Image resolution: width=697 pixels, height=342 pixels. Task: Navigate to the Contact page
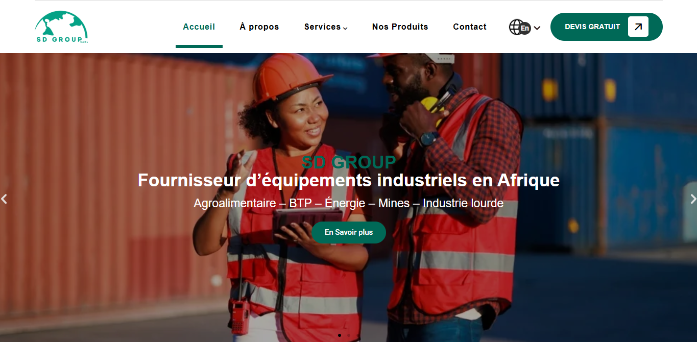tap(470, 27)
